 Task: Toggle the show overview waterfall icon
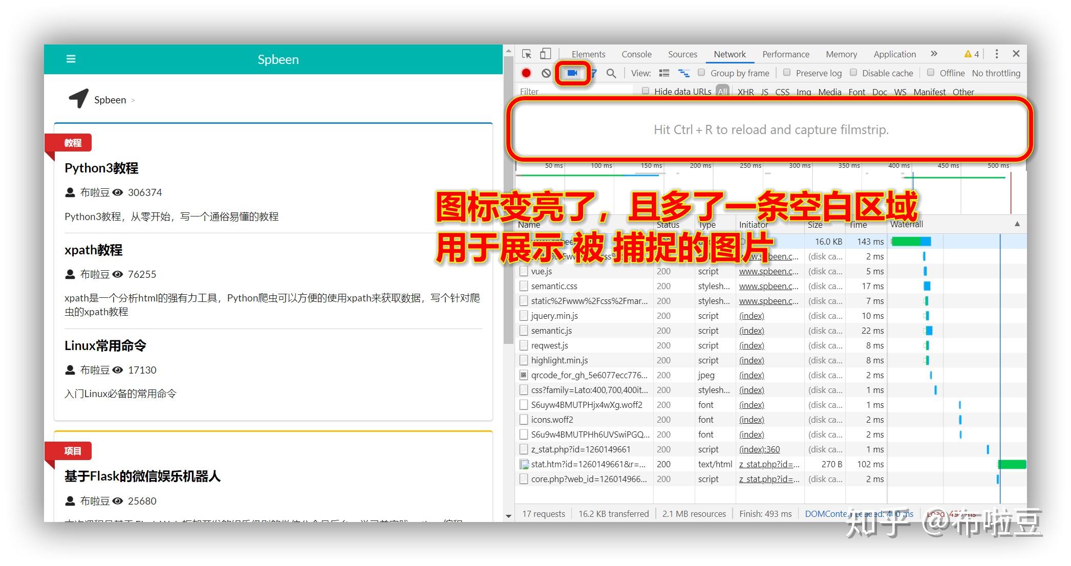pos(684,73)
